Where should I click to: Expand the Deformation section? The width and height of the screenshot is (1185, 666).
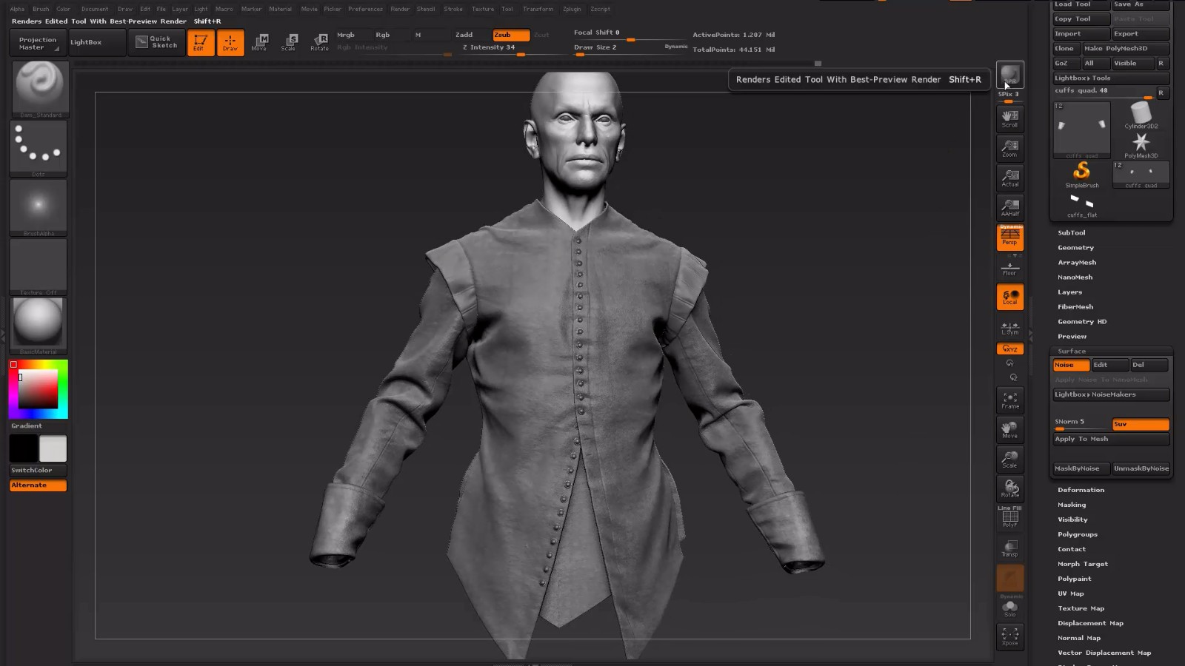click(x=1081, y=490)
